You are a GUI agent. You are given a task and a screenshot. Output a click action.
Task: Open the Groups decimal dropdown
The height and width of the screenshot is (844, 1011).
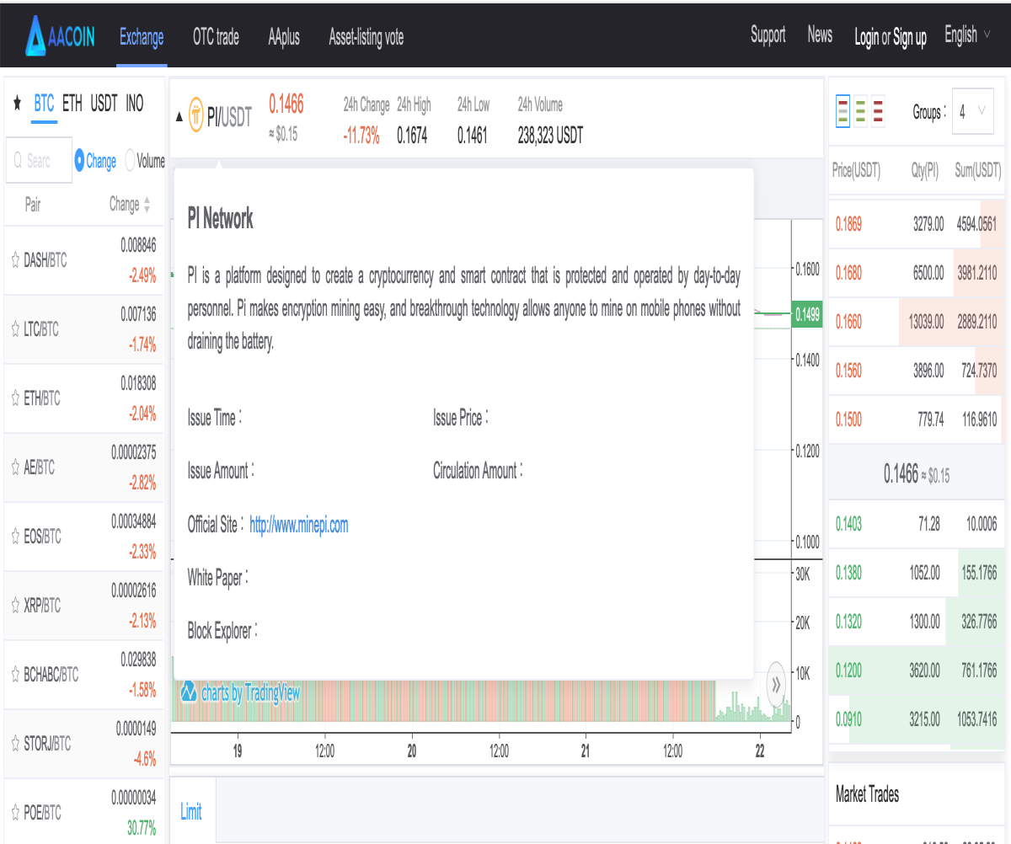(973, 111)
